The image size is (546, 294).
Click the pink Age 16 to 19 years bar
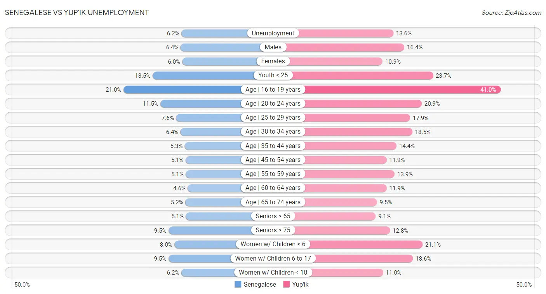pyautogui.click(x=400, y=90)
